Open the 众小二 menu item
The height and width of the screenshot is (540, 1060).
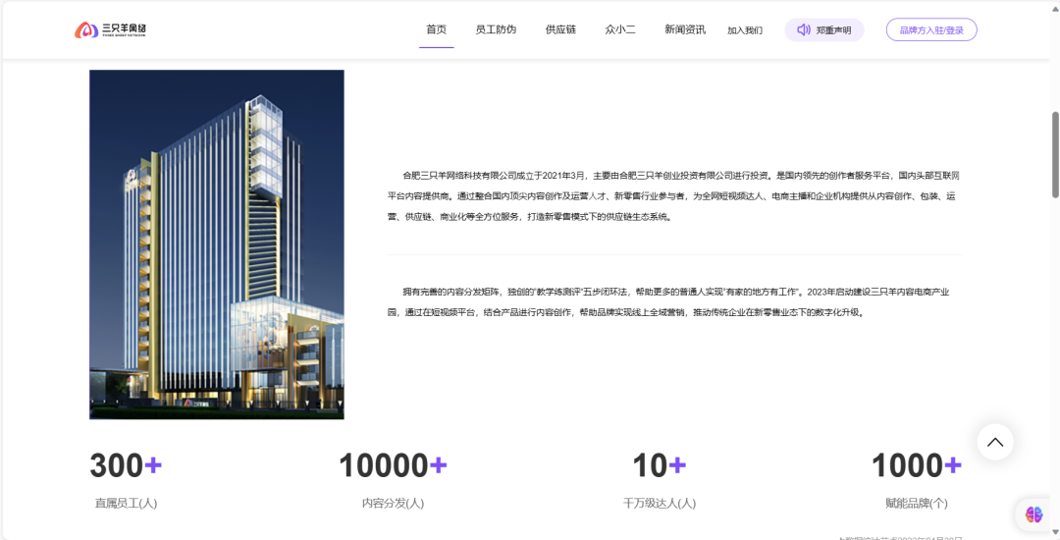(620, 29)
